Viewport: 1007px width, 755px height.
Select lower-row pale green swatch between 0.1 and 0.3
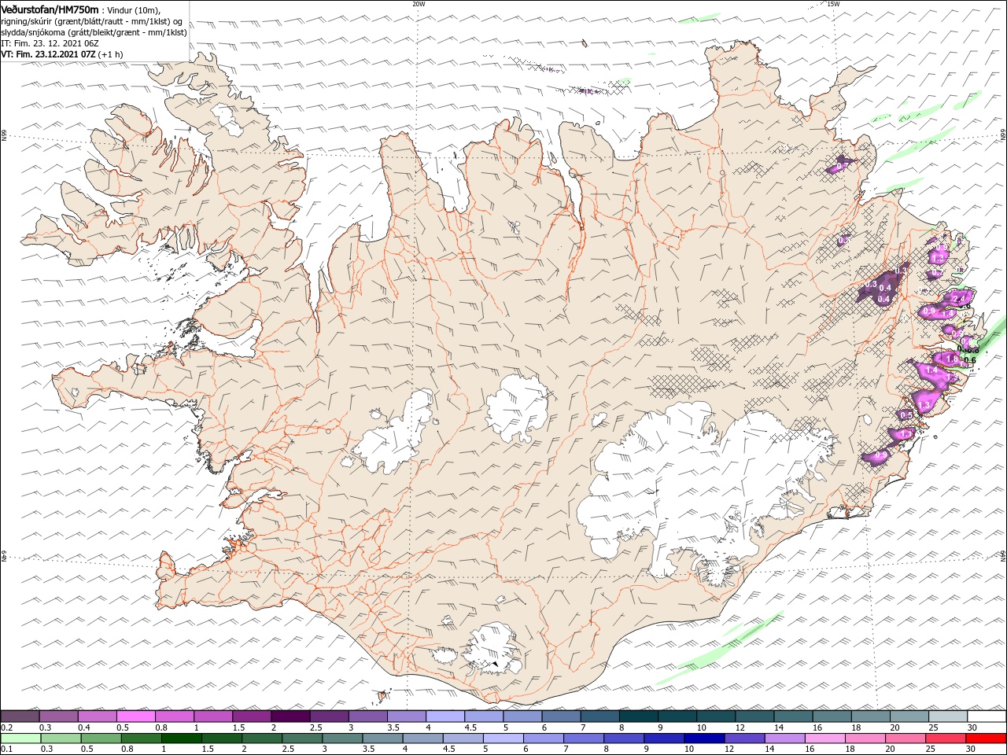point(20,738)
